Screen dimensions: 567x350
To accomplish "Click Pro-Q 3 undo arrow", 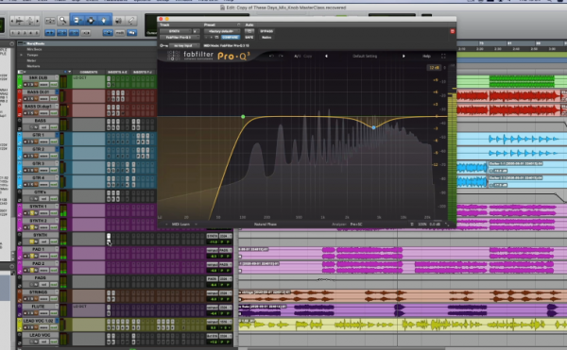I will 271,56.
